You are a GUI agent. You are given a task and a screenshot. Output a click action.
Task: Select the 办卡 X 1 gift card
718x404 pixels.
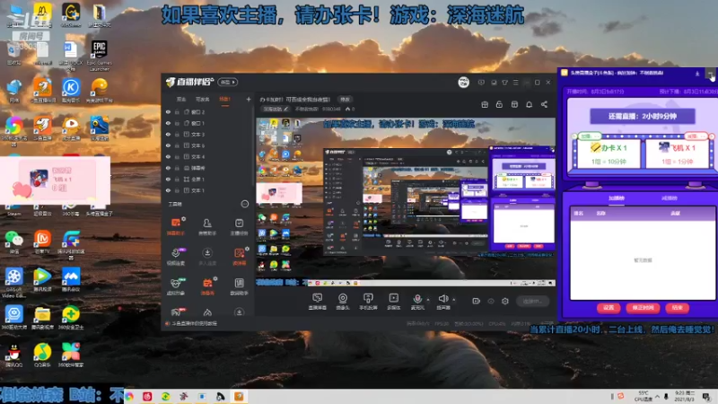[609, 154]
